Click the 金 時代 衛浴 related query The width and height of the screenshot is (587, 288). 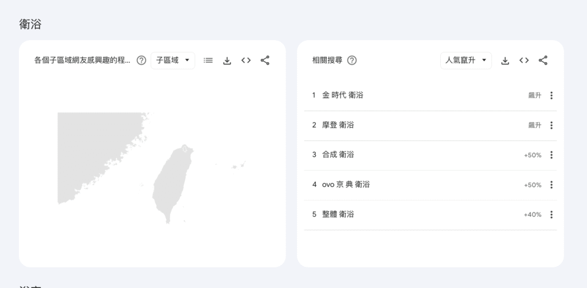(x=343, y=95)
